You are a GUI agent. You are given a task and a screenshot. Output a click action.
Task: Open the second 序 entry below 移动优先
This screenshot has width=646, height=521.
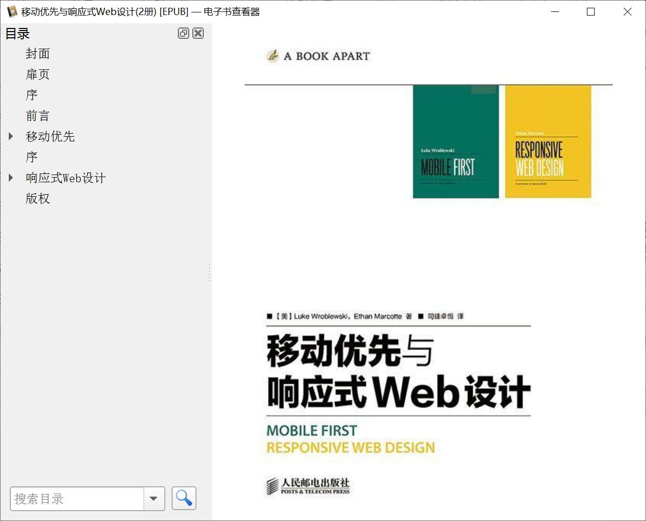(32, 157)
